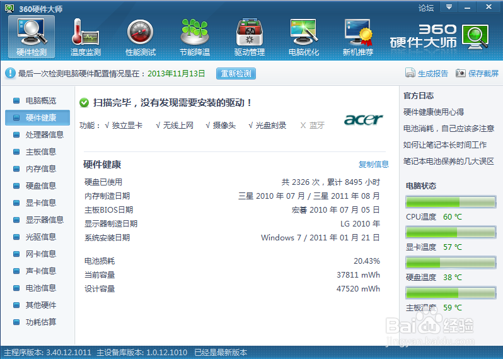Viewport: 503px width, 359px height.
Task: Click the 主板温度 progress bar
Action: pos(451,293)
